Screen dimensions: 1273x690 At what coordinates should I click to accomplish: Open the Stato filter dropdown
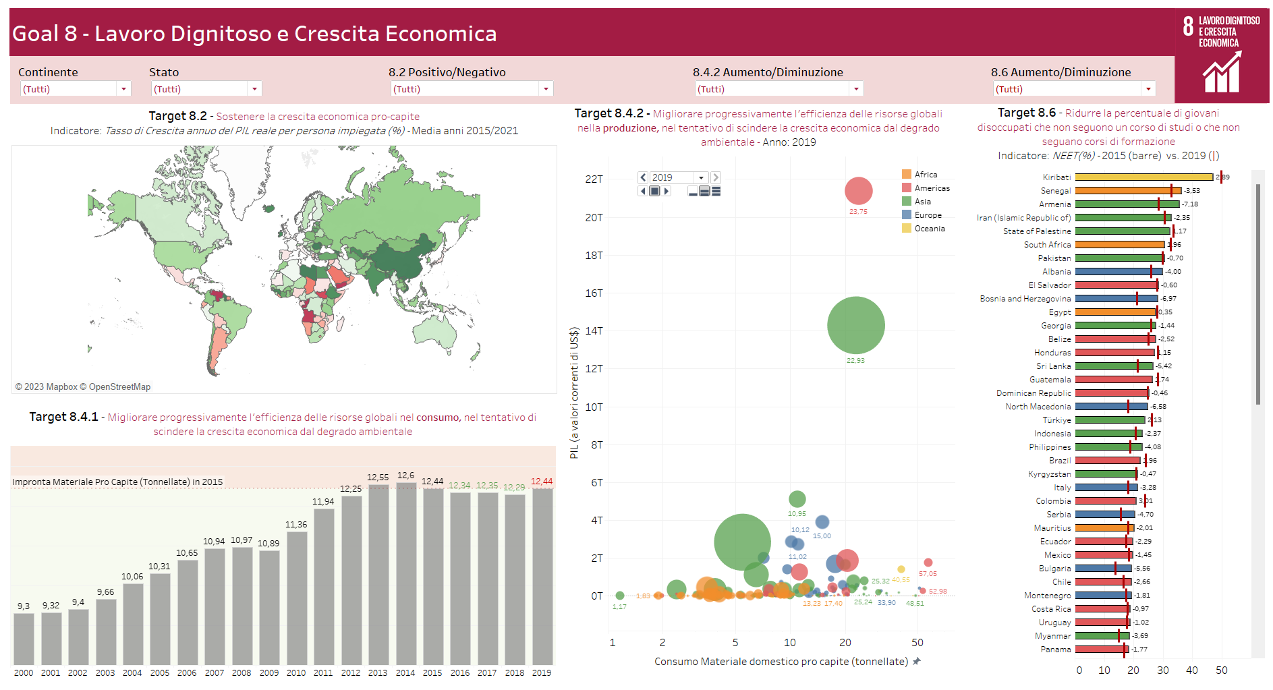(254, 89)
